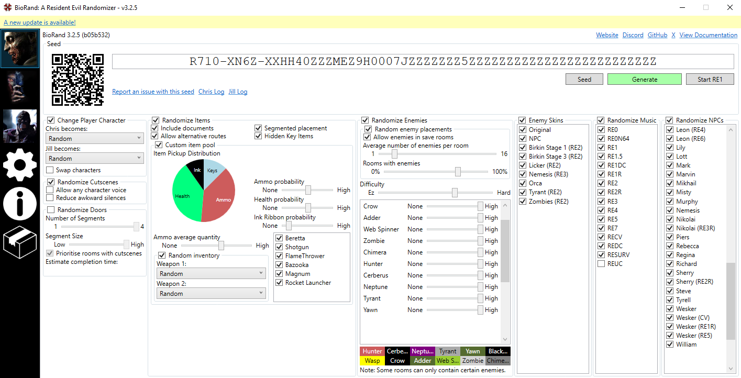The height and width of the screenshot is (378, 741).
Task: Expand the Weapon 1 dropdown
Action: 211,273
